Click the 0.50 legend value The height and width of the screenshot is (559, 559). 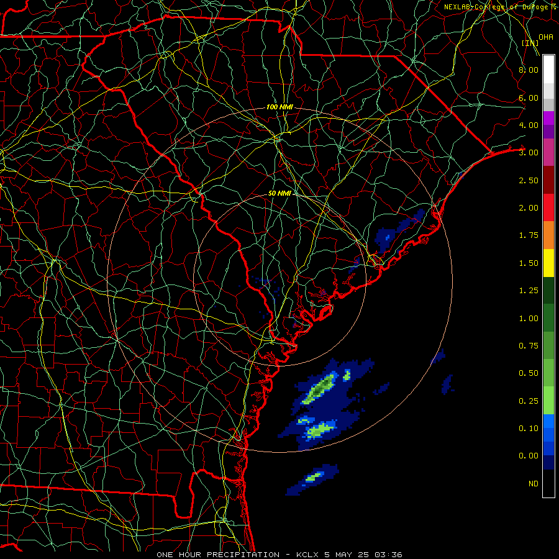[529, 373]
